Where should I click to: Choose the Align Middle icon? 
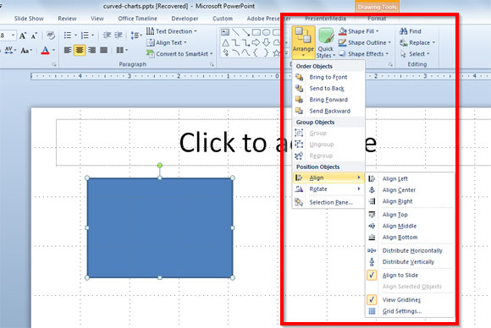pyautogui.click(x=372, y=226)
